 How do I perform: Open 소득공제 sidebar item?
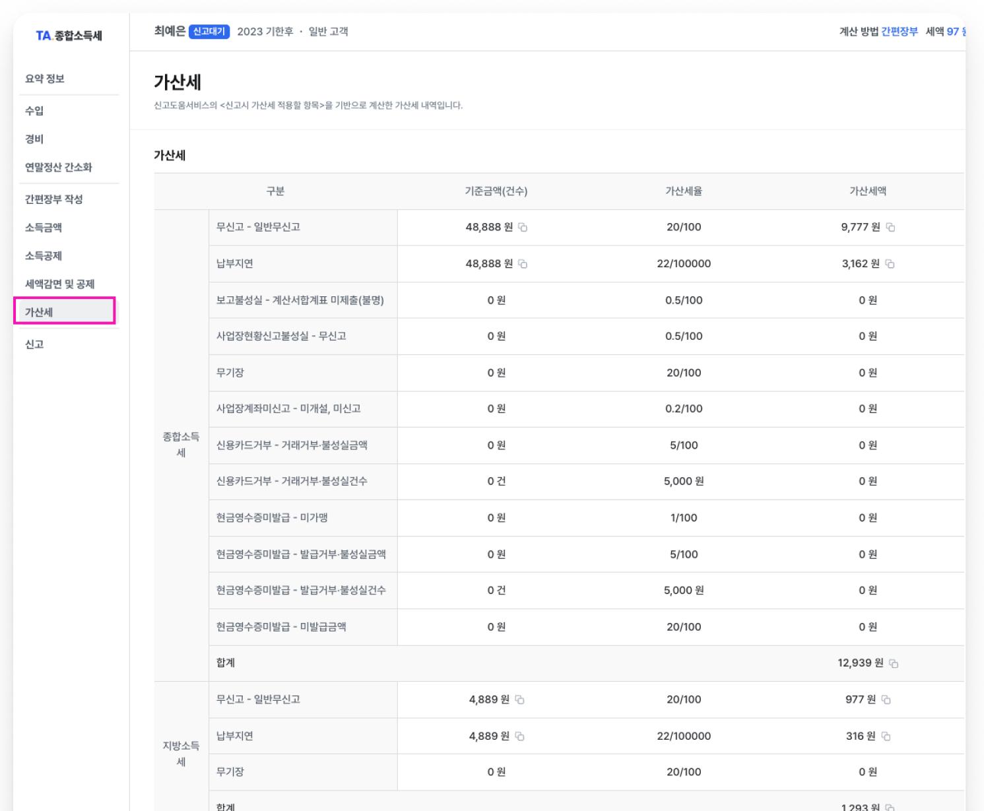coord(44,256)
